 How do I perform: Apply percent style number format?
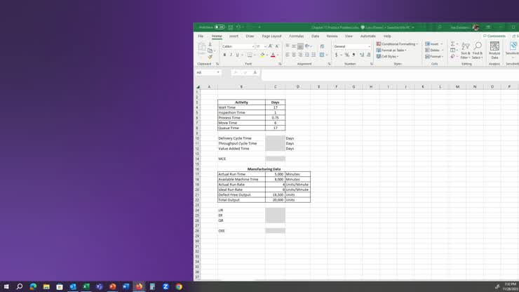click(x=346, y=55)
